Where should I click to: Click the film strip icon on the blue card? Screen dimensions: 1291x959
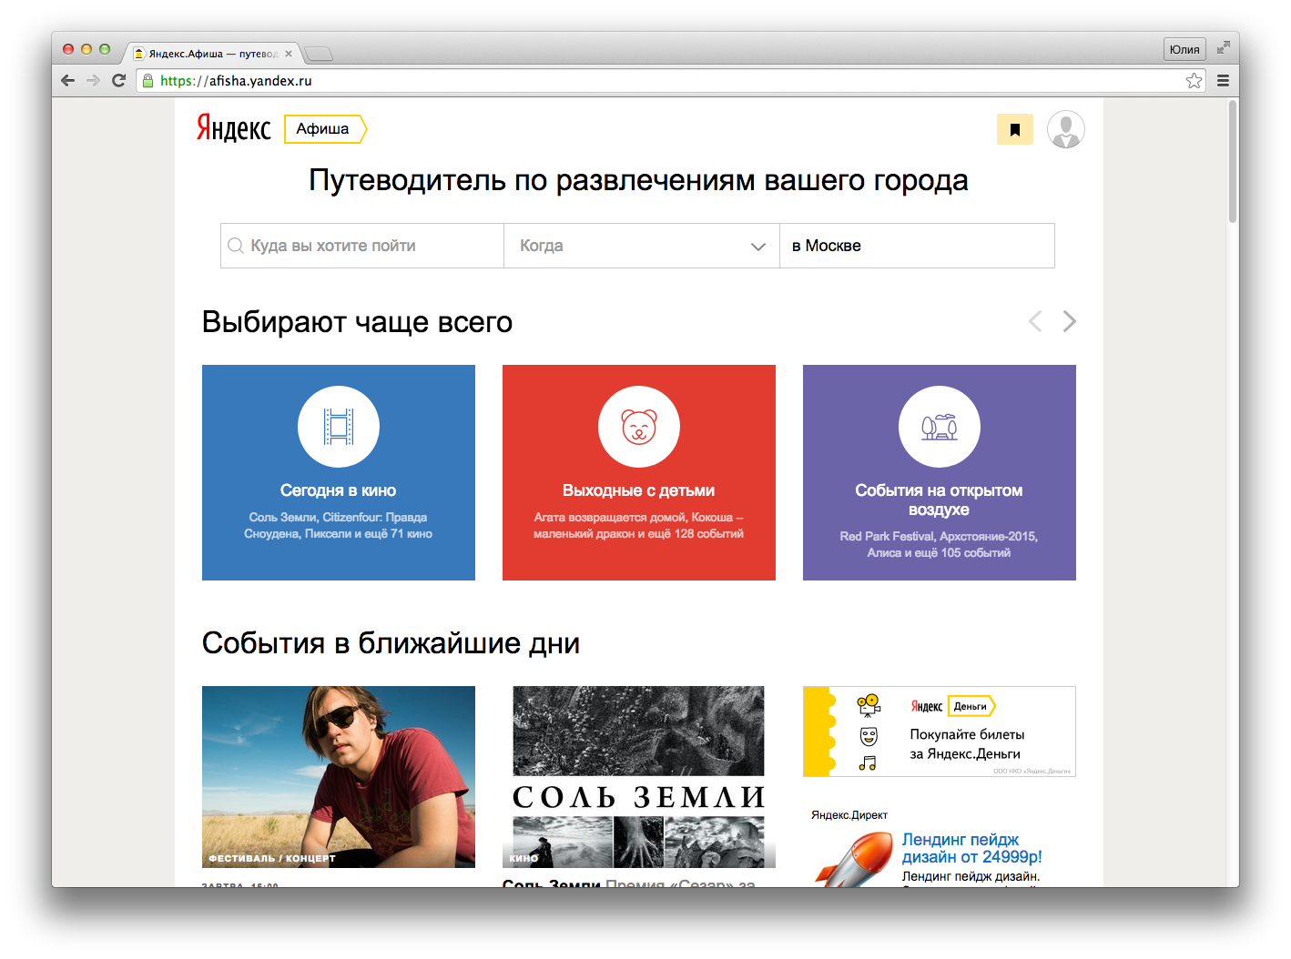click(339, 427)
